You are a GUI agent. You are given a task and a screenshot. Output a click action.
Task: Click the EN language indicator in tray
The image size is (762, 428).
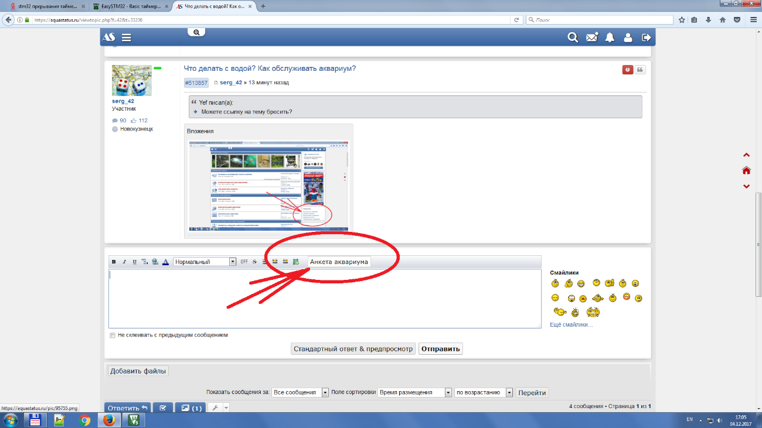689,420
